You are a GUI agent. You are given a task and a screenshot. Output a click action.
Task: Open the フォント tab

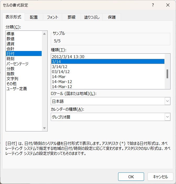pos(53,17)
